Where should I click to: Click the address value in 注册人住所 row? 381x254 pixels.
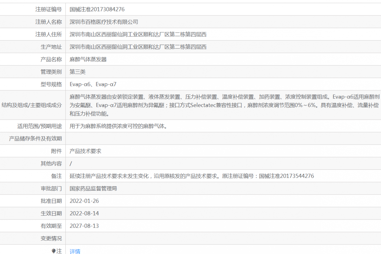coord(138,34)
